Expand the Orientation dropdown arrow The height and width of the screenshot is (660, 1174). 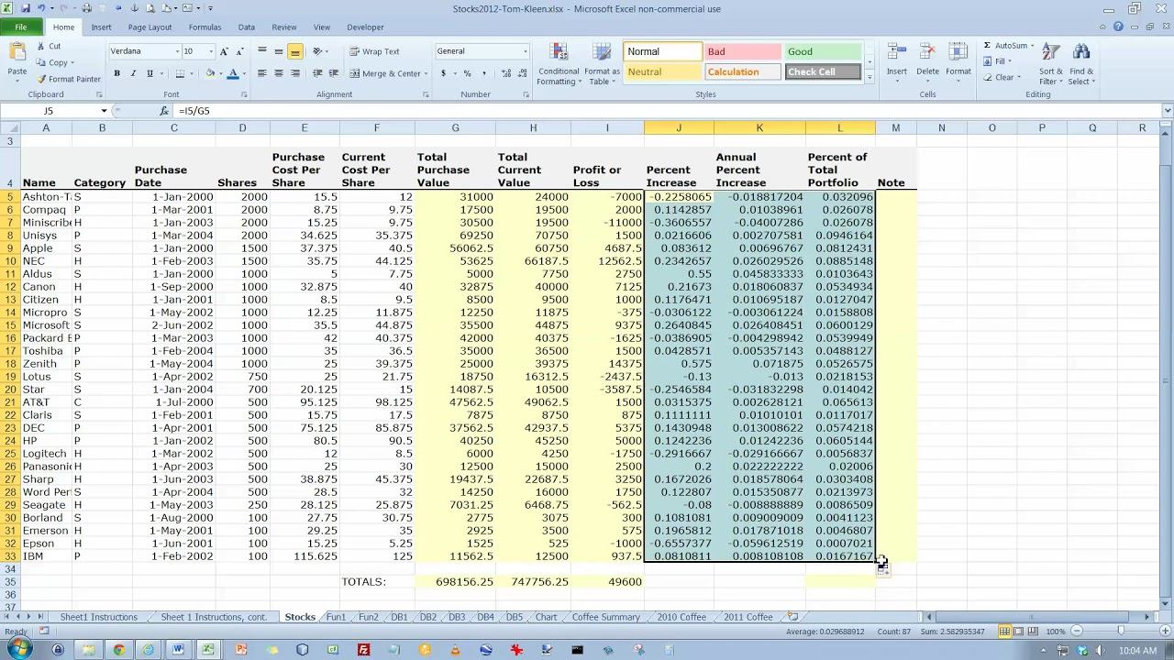pyautogui.click(x=327, y=51)
